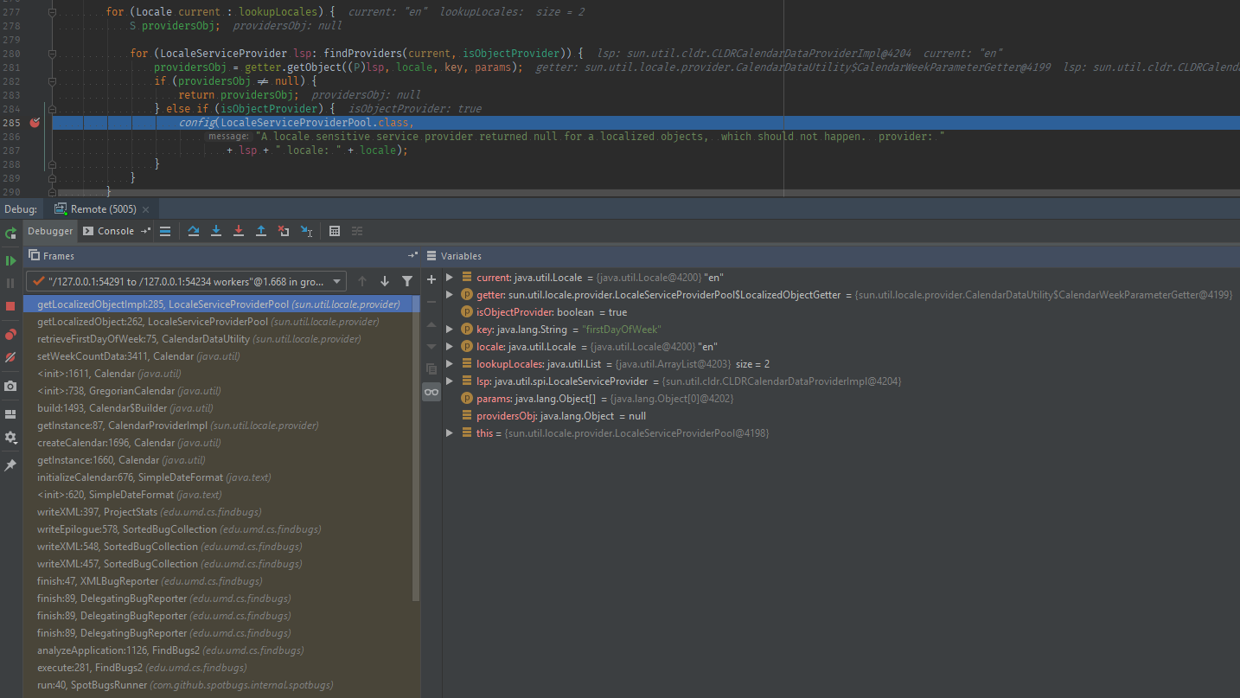Screen dimensions: 1240x698
Task: Pin the debugger tab
Action: 11,465
